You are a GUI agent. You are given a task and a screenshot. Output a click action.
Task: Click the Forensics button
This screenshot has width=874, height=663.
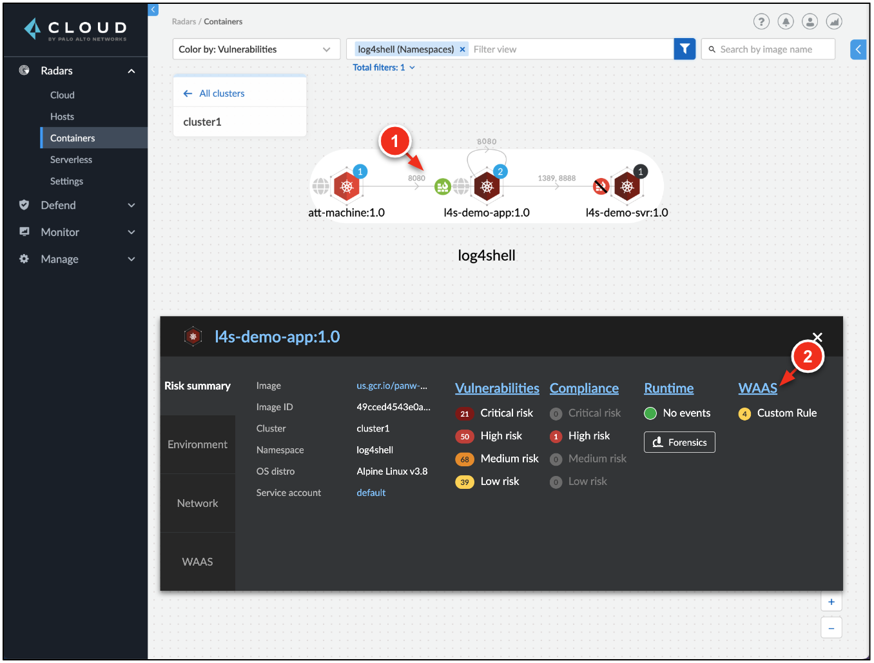tap(679, 442)
